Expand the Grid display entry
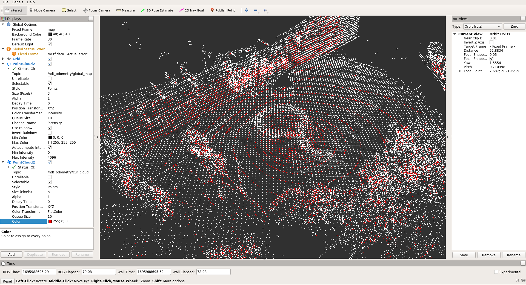This screenshot has height=285, width=526. point(3,59)
